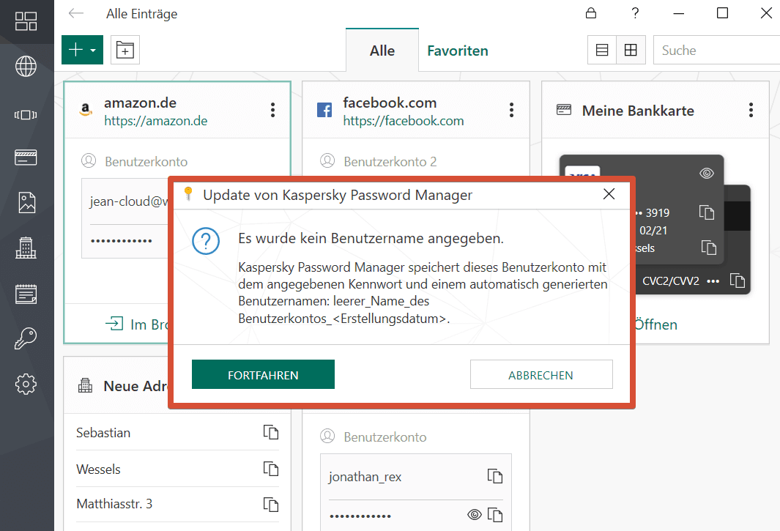This screenshot has width=780, height=531.
Task: Expand the add entry dropdown arrow
Action: click(x=93, y=51)
